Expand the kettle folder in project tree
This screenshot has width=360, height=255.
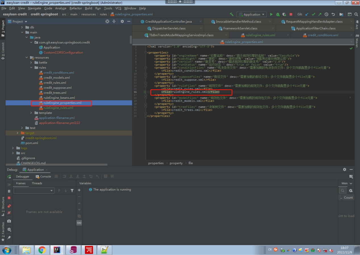pos(31,63)
